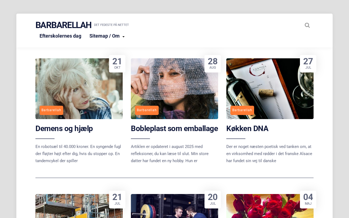This screenshot has width=349, height=218.
Task: Click the bubble wrap woman thumbnail
Action: [174, 89]
